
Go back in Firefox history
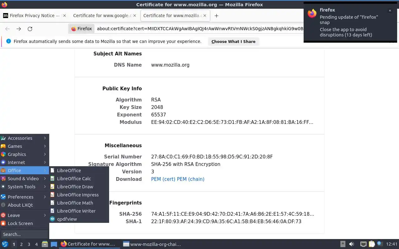pos(7,29)
